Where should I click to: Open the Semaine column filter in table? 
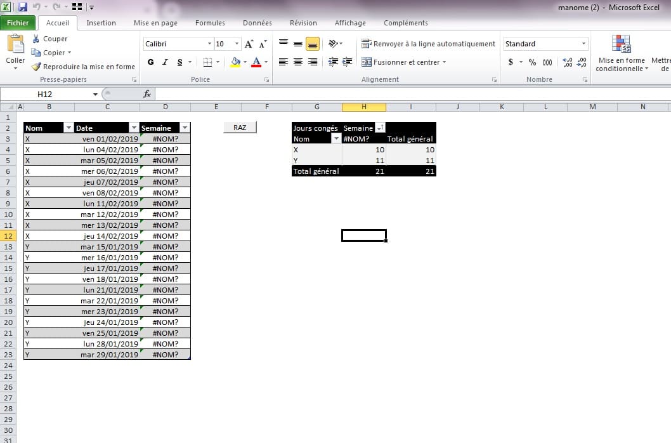185,128
